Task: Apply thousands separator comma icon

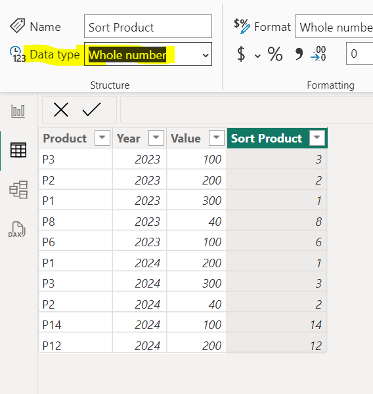Action: pos(299,54)
